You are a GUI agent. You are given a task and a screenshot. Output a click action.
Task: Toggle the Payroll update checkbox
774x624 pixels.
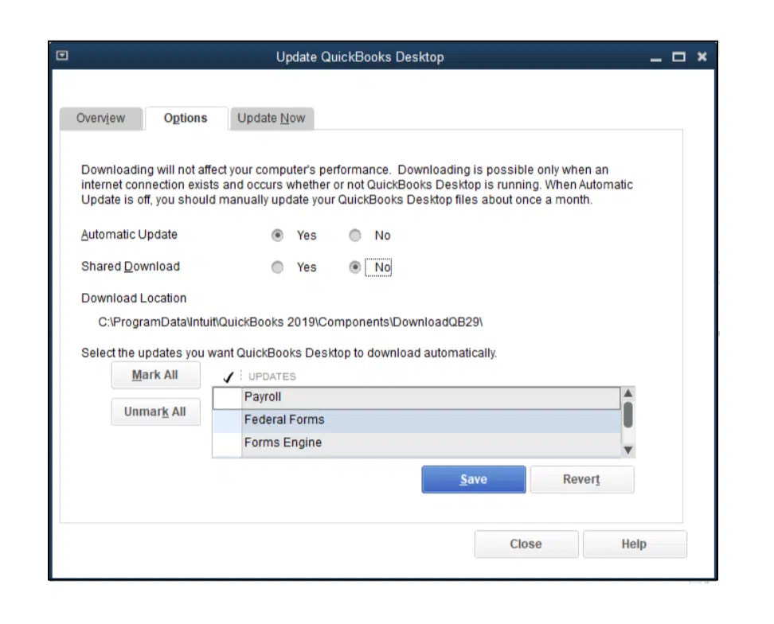[228, 398]
